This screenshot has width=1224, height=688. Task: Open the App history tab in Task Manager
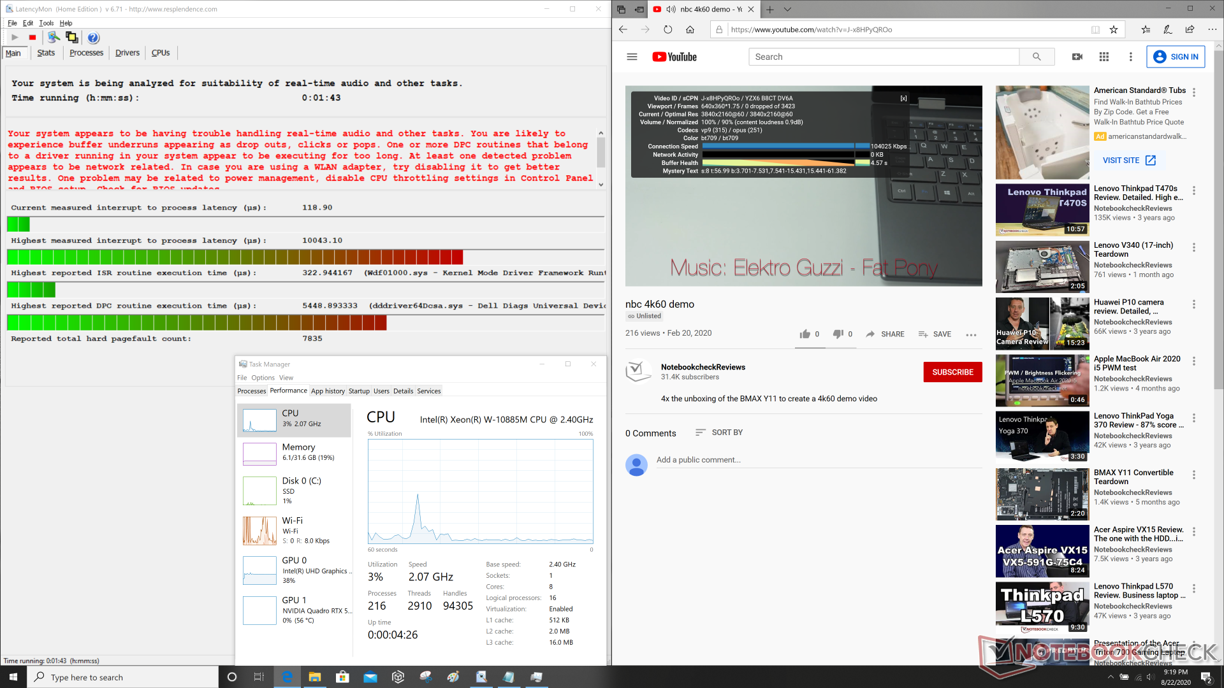[328, 391]
